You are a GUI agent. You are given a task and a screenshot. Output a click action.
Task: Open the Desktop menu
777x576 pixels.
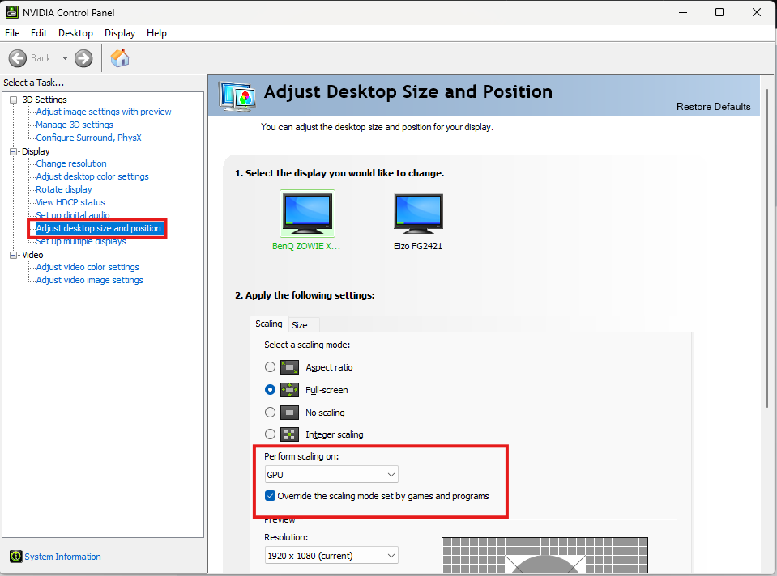point(76,33)
